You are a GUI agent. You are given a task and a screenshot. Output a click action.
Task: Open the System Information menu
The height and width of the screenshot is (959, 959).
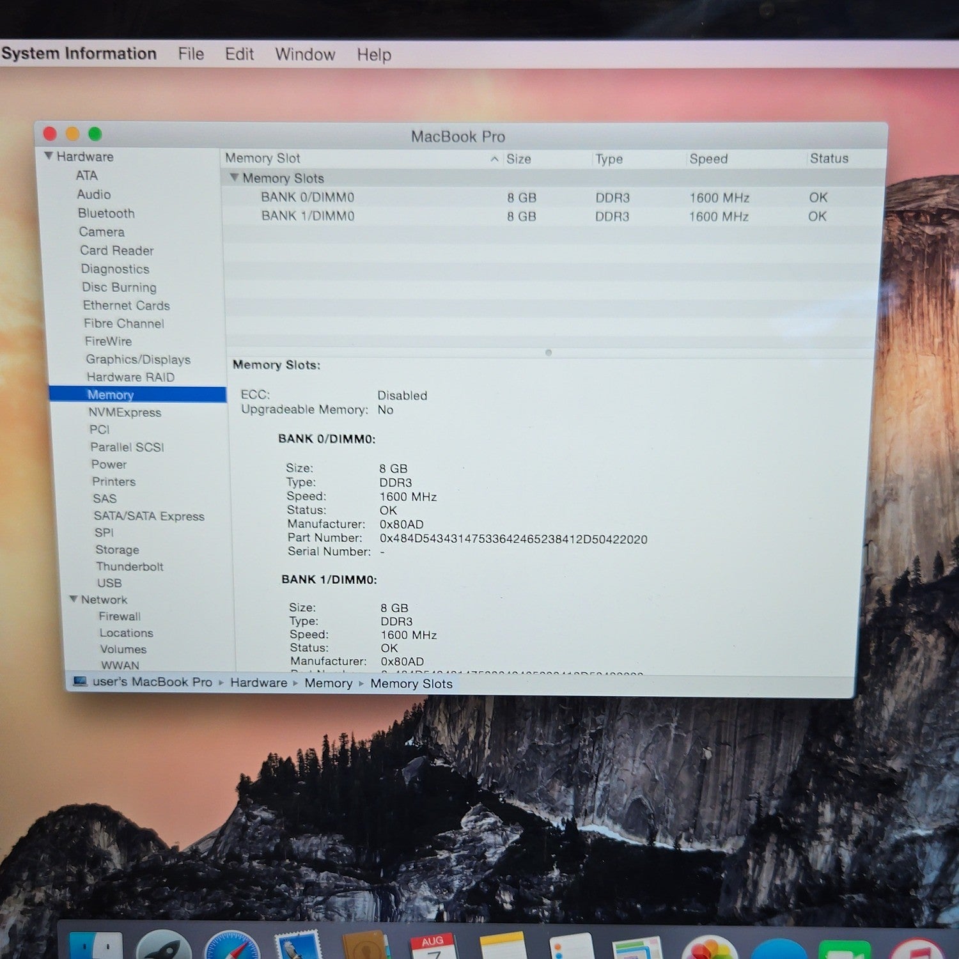coord(79,54)
